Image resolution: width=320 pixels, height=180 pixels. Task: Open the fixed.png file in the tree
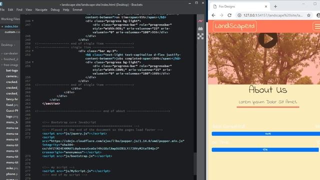click(12, 105)
